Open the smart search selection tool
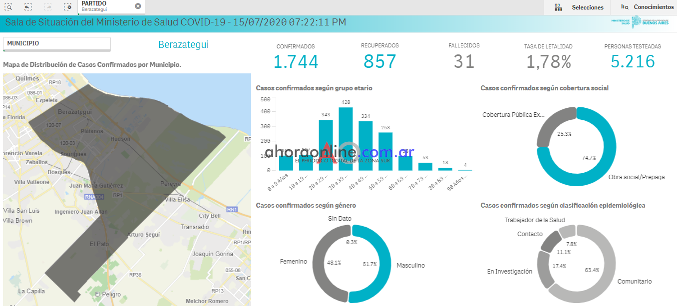The height and width of the screenshot is (306, 677). (x=8, y=7)
